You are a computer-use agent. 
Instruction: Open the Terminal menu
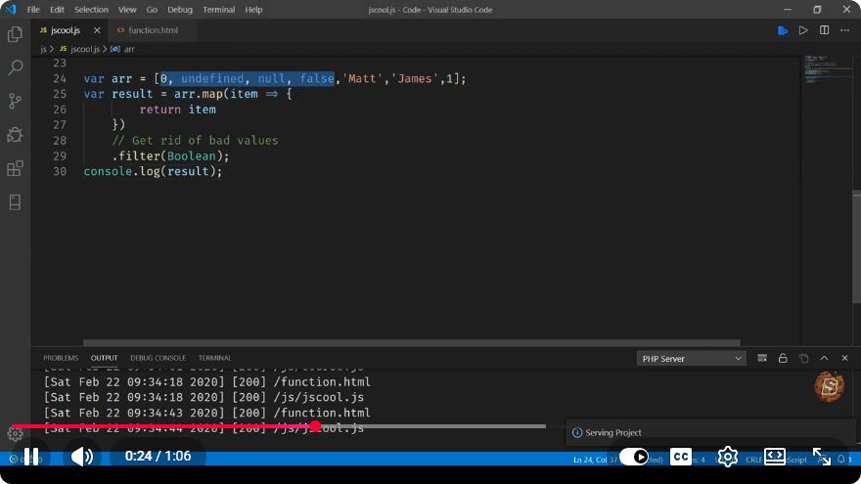[x=218, y=10]
